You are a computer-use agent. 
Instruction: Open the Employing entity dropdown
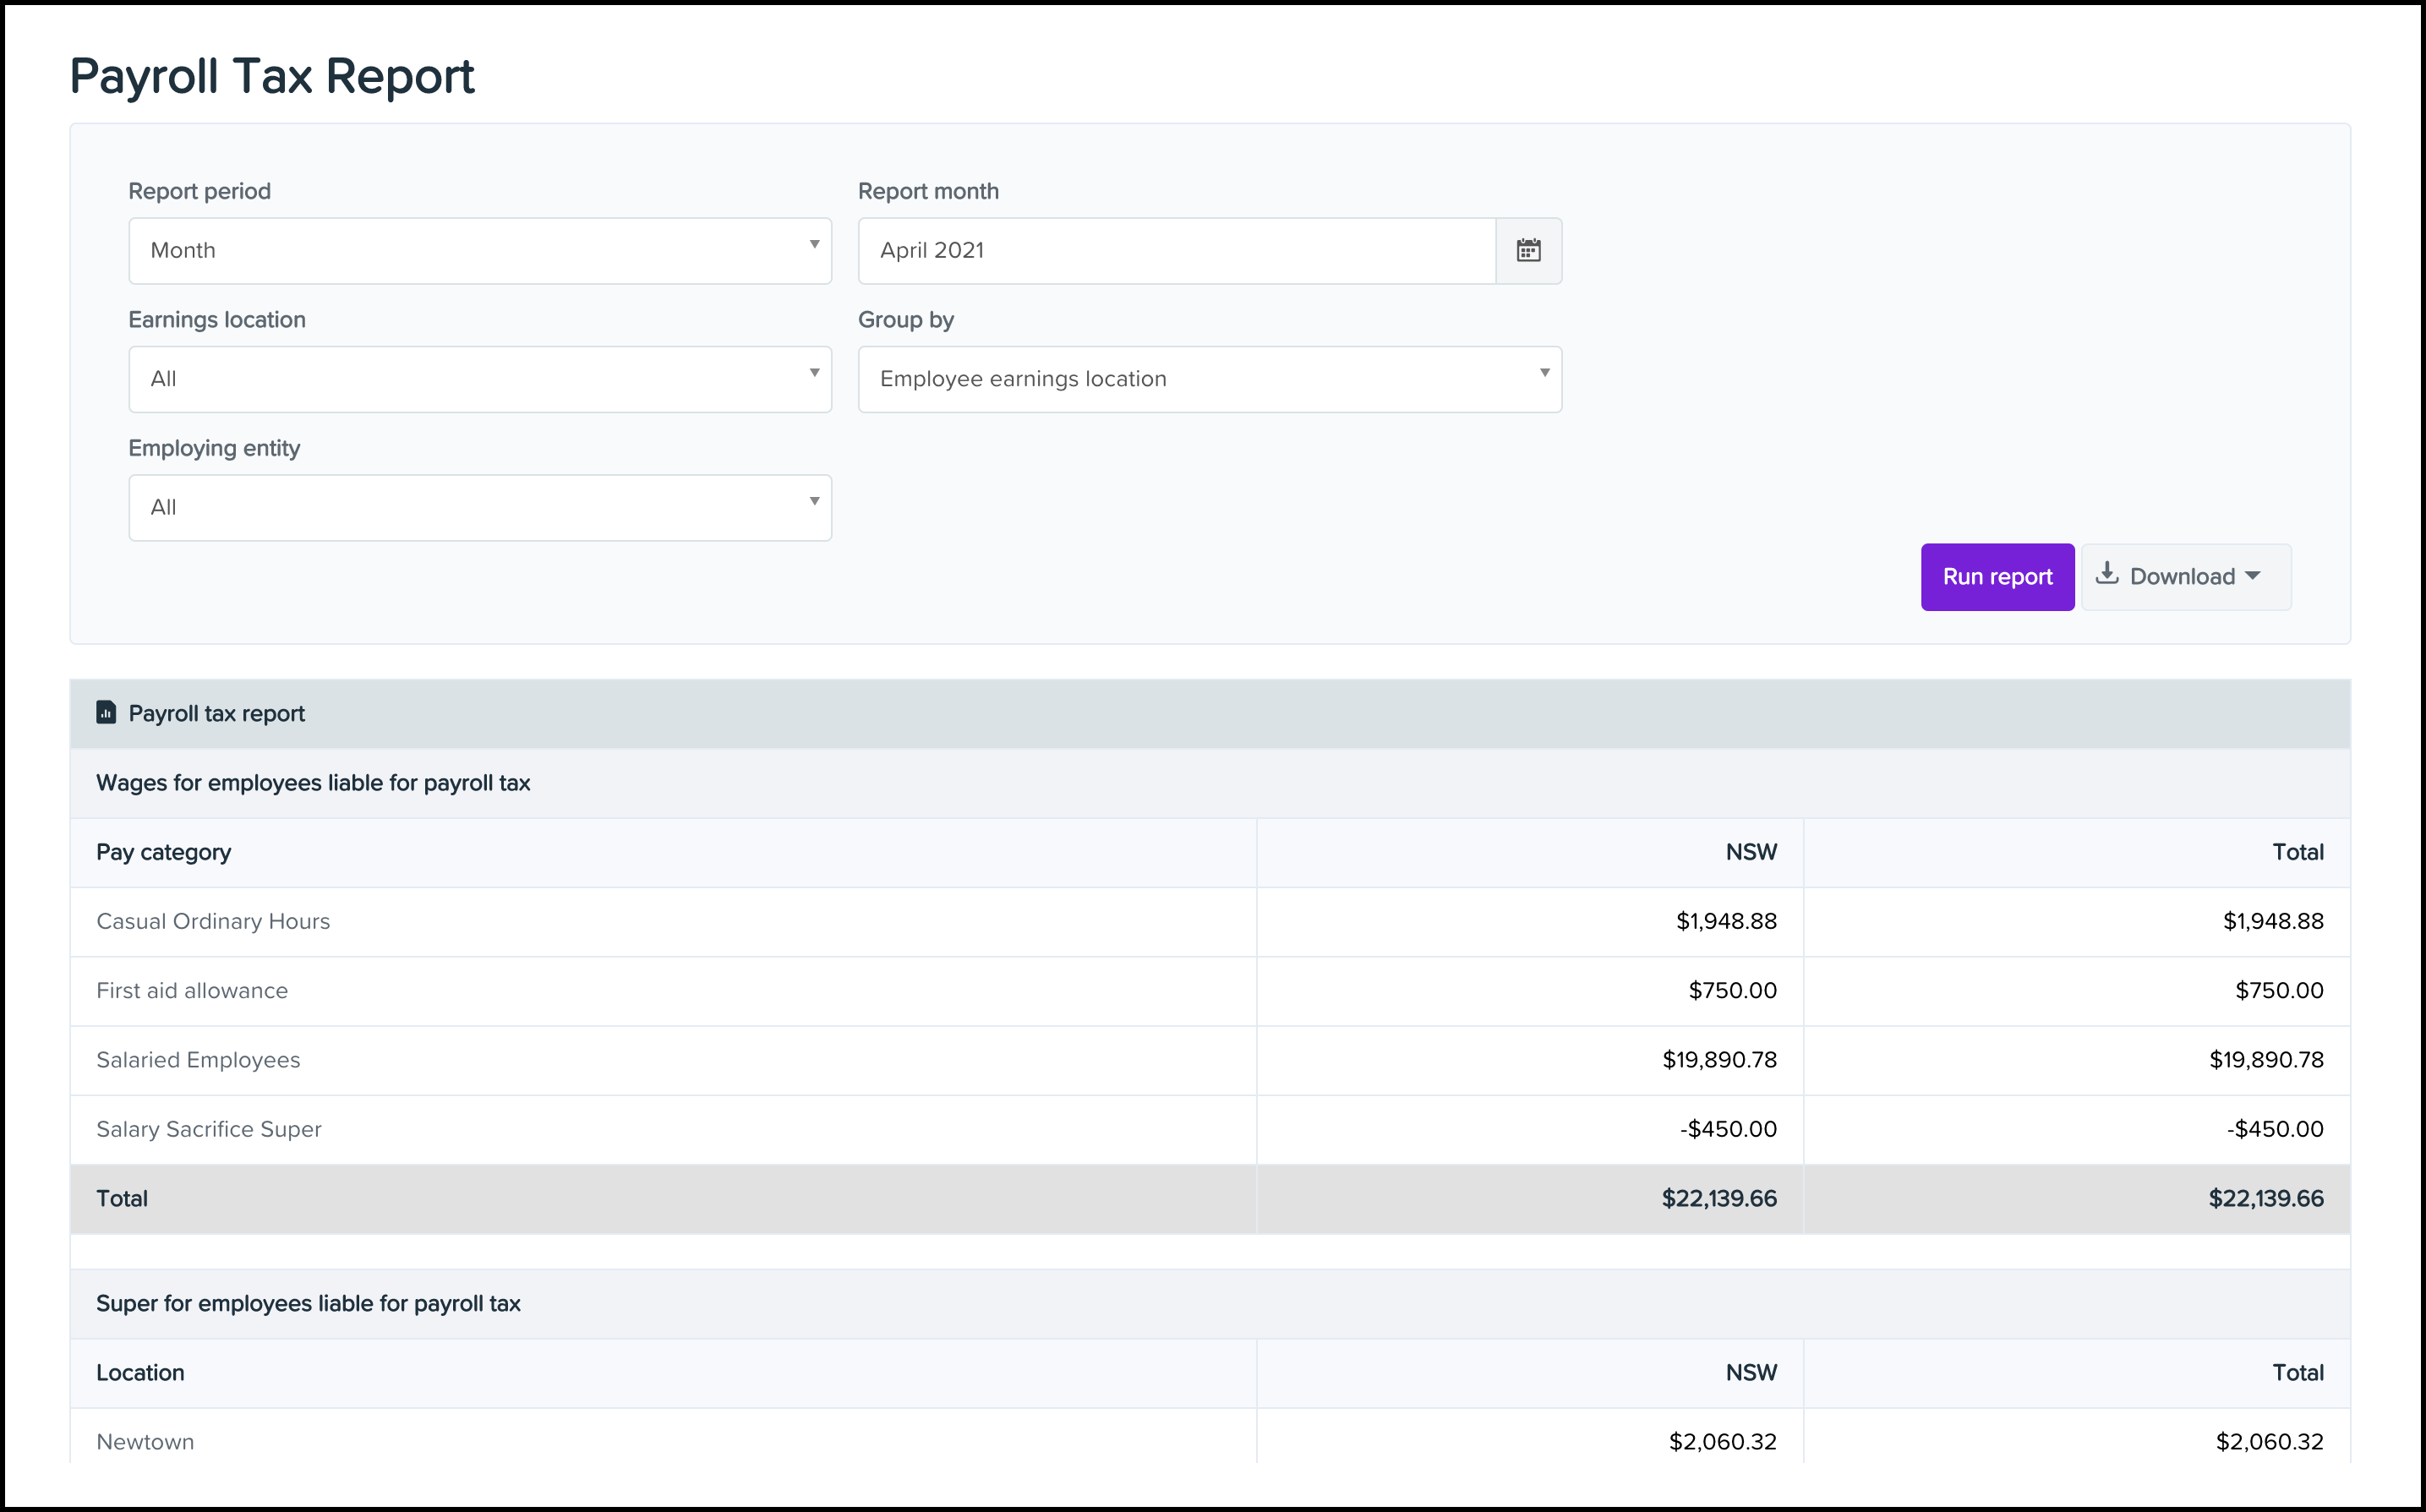[480, 508]
